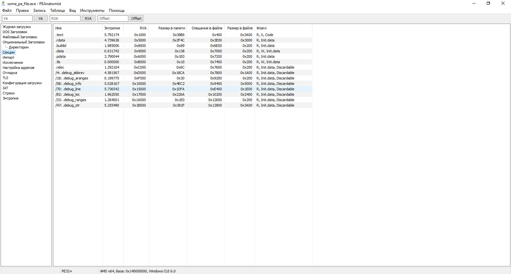Focus the VA address input field
511x274 pixels.
coord(17,19)
